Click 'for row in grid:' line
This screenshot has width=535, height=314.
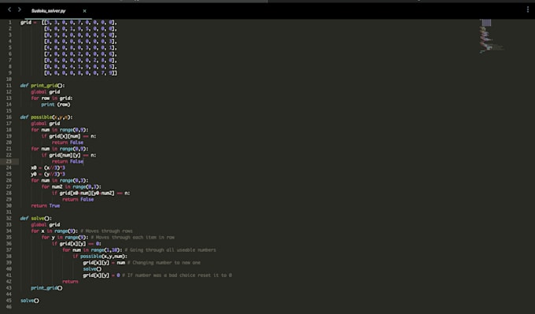(x=51, y=98)
